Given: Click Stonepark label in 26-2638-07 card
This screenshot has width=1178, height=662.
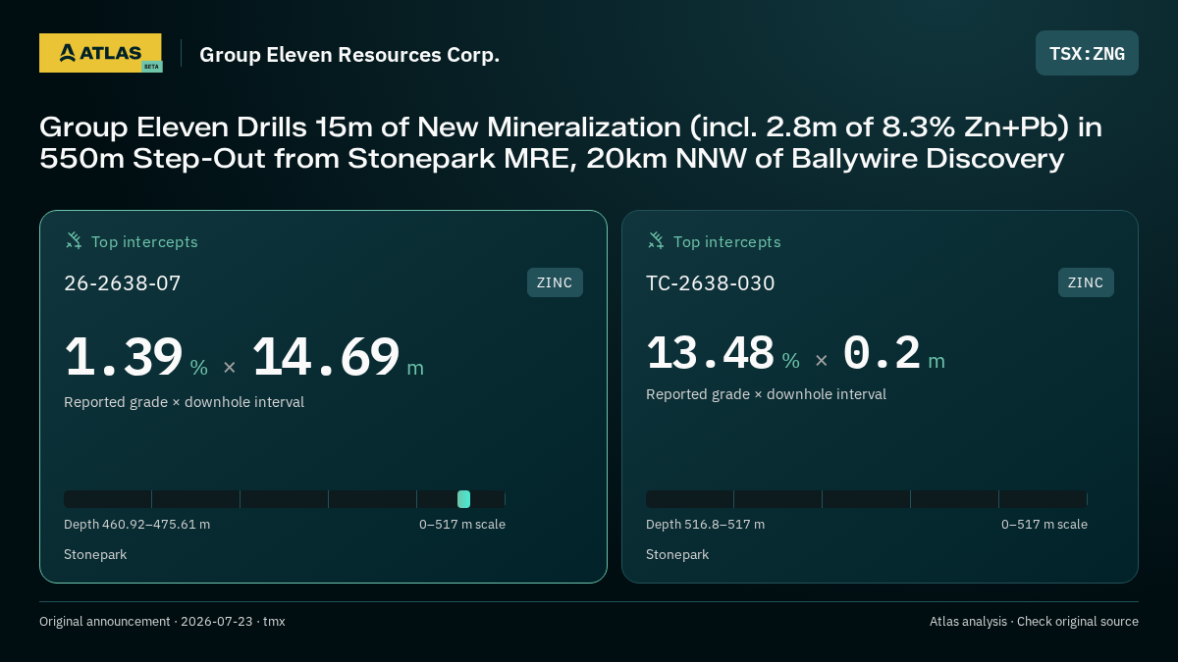Looking at the screenshot, I should click(x=95, y=555).
